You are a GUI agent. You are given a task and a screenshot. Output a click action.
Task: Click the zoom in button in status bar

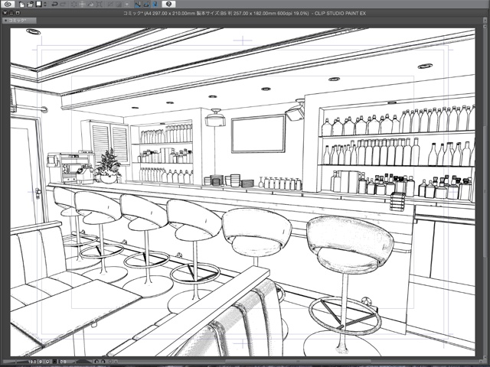click(47, 362)
